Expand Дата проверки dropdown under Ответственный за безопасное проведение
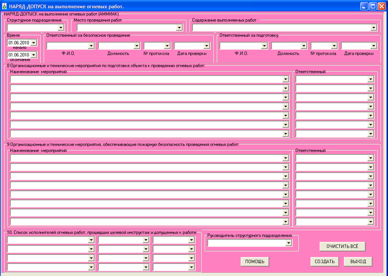388x276 pixels. (206, 45)
